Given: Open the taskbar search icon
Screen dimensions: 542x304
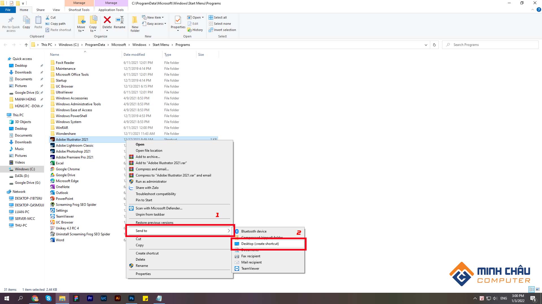Looking at the screenshot, I should click(20, 298).
